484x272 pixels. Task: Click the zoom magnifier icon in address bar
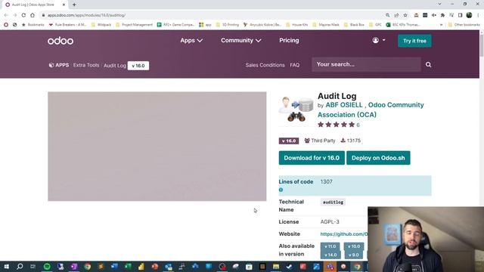coord(388,15)
